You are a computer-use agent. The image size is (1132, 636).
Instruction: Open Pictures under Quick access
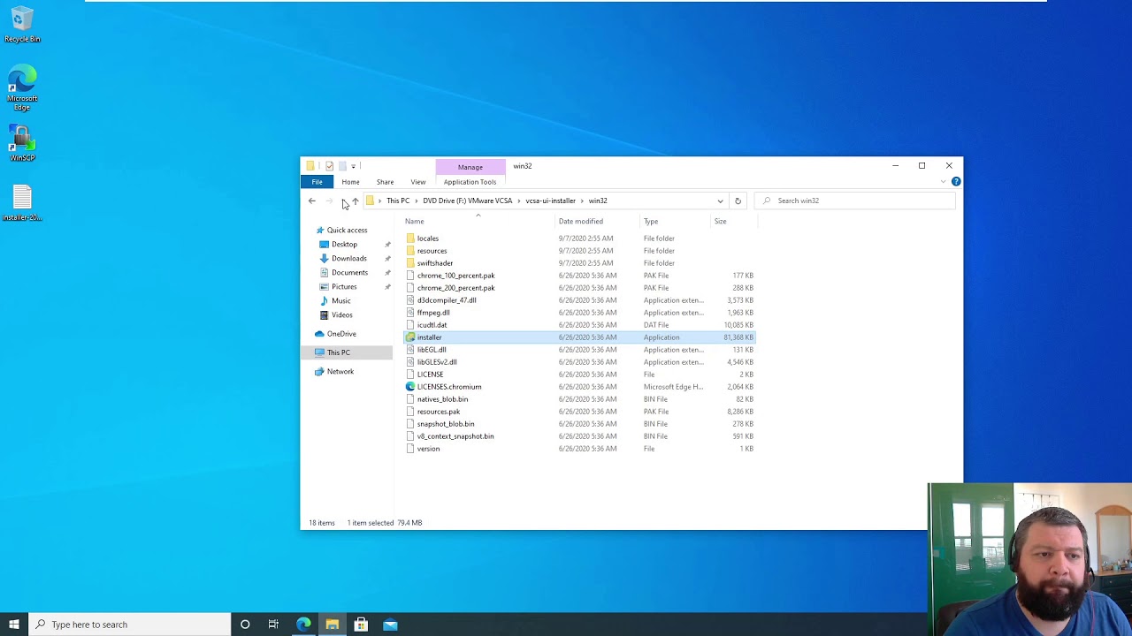344,287
